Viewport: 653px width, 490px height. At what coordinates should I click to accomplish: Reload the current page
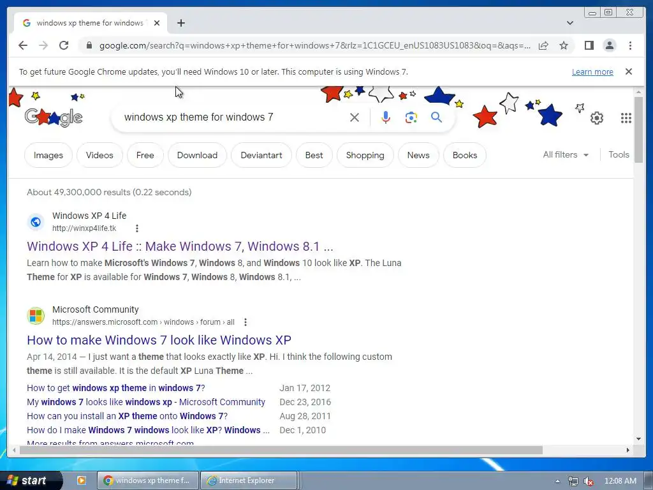[x=64, y=45]
